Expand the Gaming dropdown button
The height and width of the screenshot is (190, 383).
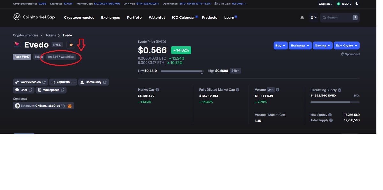(323, 46)
